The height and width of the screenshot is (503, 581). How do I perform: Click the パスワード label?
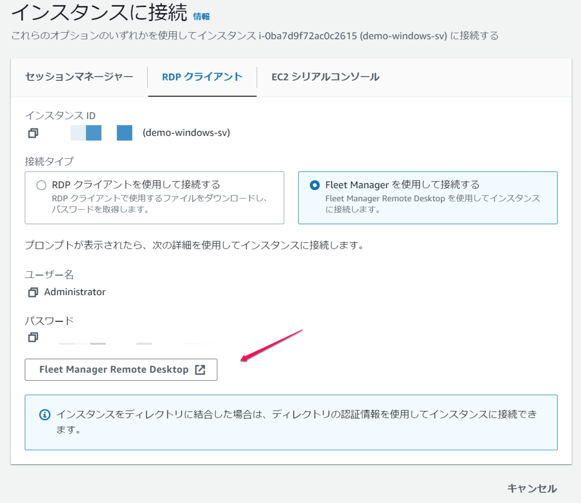(49, 321)
